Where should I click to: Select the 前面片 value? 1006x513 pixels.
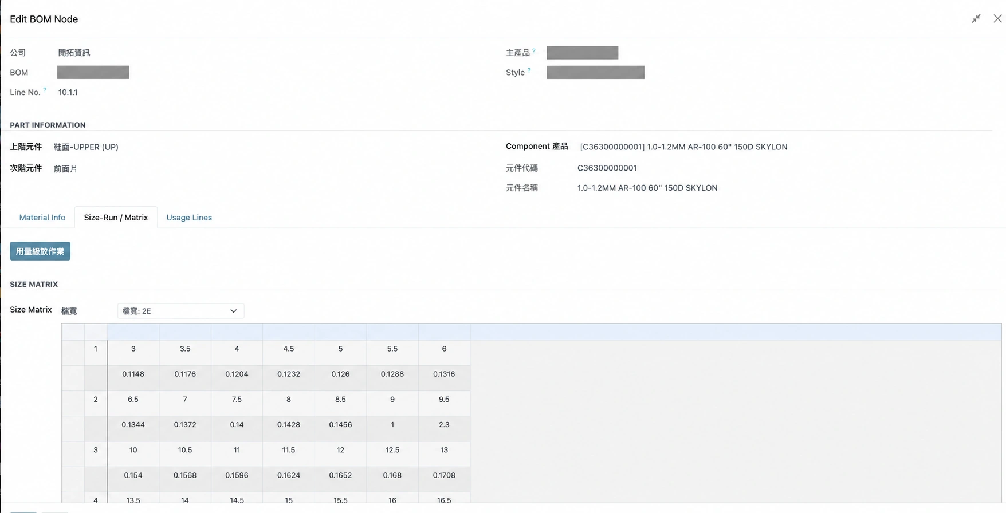(65, 169)
